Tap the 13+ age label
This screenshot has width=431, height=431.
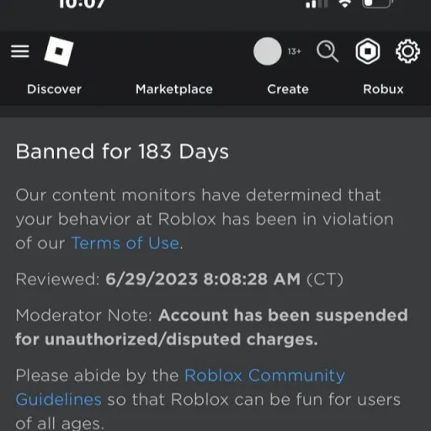[294, 51]
